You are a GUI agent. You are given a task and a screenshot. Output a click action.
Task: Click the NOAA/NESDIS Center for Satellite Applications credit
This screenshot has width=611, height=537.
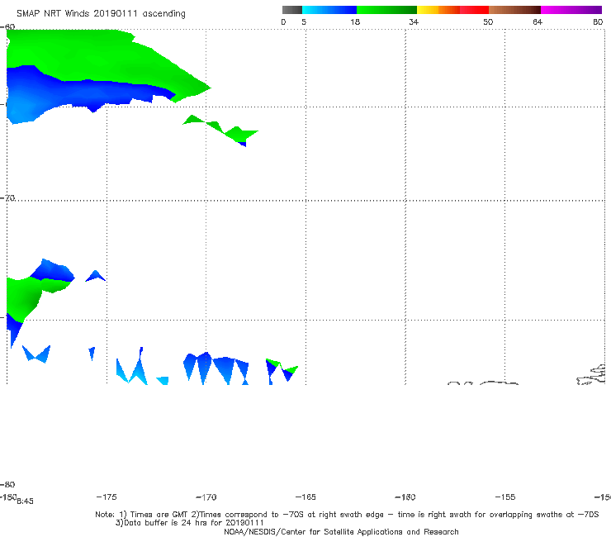341,531
